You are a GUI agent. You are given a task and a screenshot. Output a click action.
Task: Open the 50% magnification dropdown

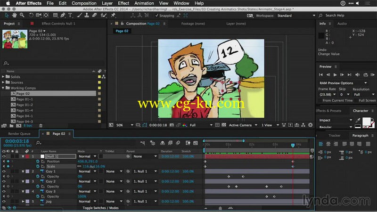coord(124,125)
